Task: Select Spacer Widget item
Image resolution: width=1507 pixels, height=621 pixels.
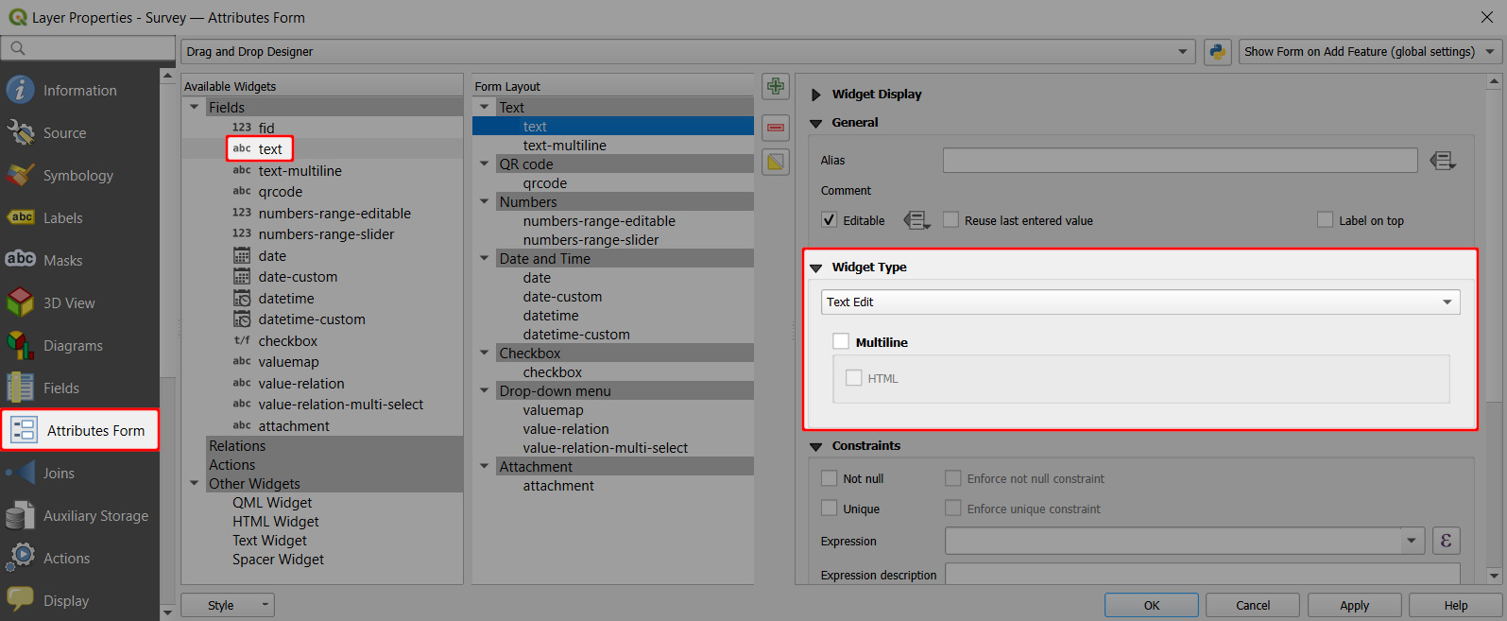Action: (278, 560)
